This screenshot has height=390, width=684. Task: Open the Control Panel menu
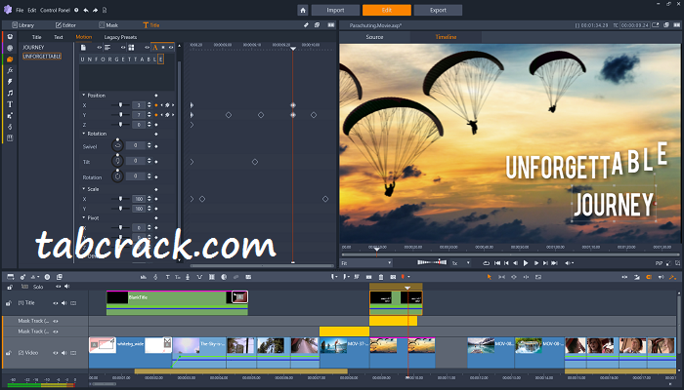(55, 10)
